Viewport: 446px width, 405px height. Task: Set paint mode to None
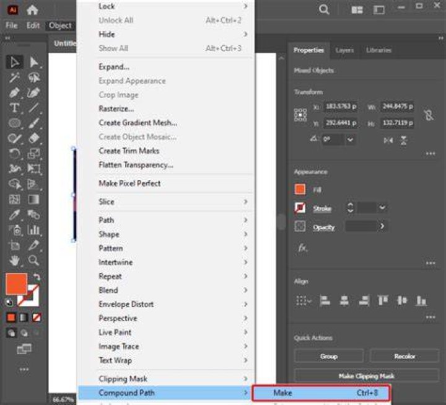37,318
